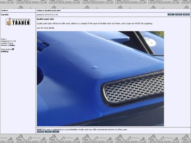Open the poster's Profile button

click(40, 132)
